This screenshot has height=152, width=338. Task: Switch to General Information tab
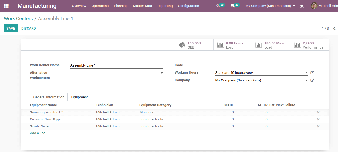click(x=49, y=97)
